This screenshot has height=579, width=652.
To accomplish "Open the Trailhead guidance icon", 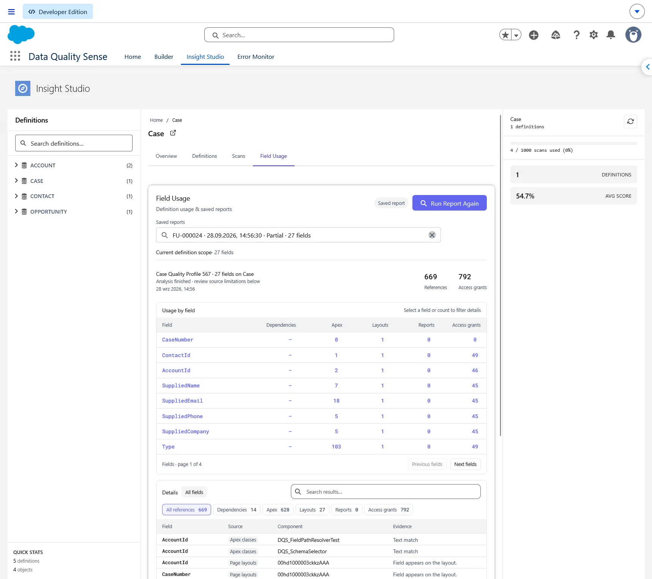I will (556, 35).
